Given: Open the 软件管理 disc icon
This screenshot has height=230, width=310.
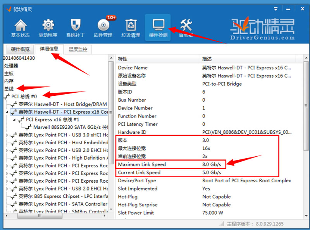Looking at the screenshot, I should (x=103, y=28).
